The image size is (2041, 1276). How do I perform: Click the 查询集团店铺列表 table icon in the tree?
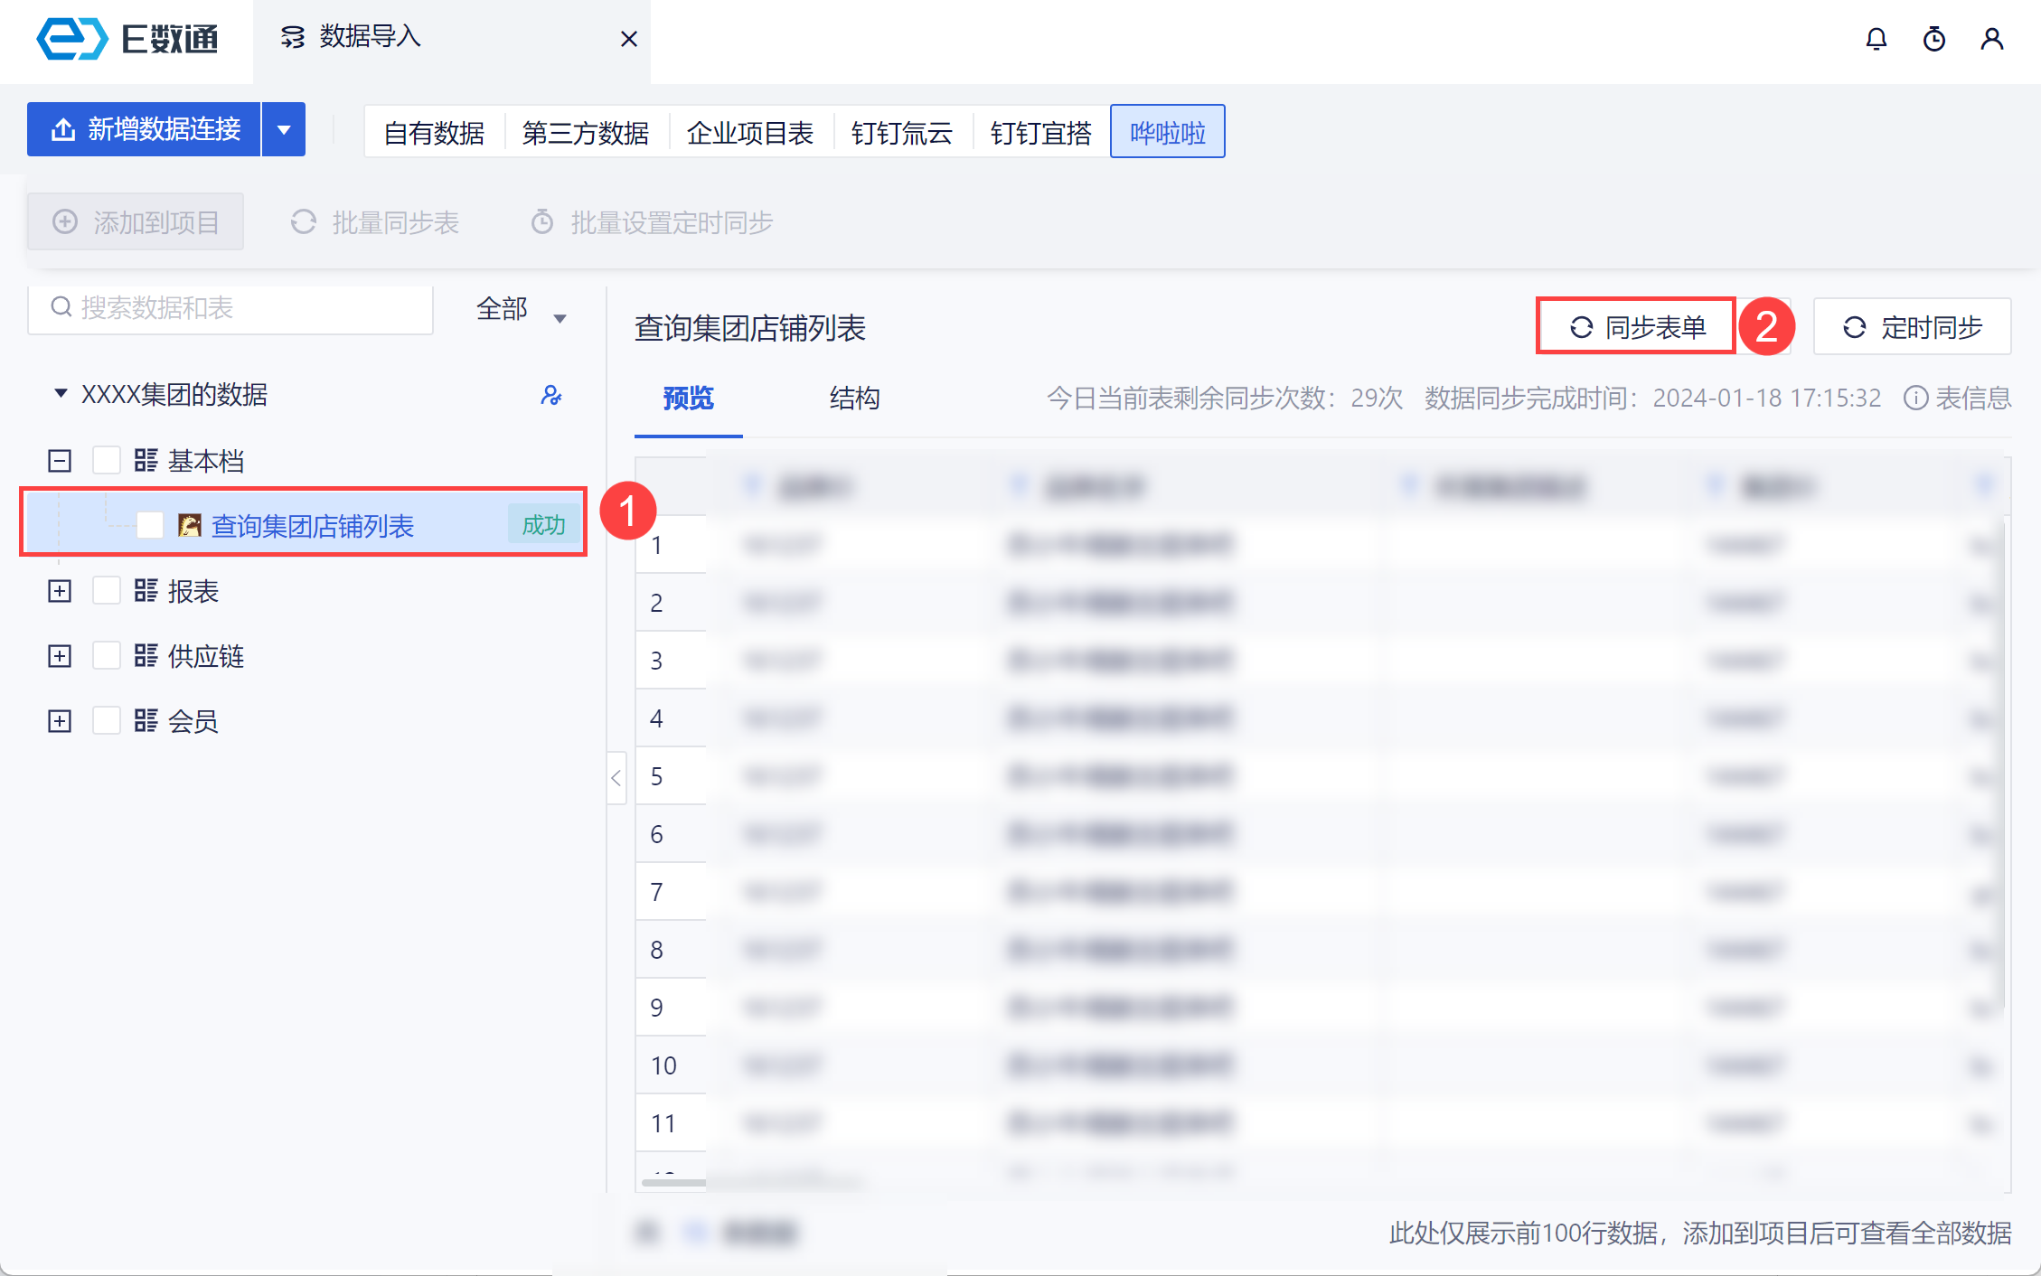(189, 525)
